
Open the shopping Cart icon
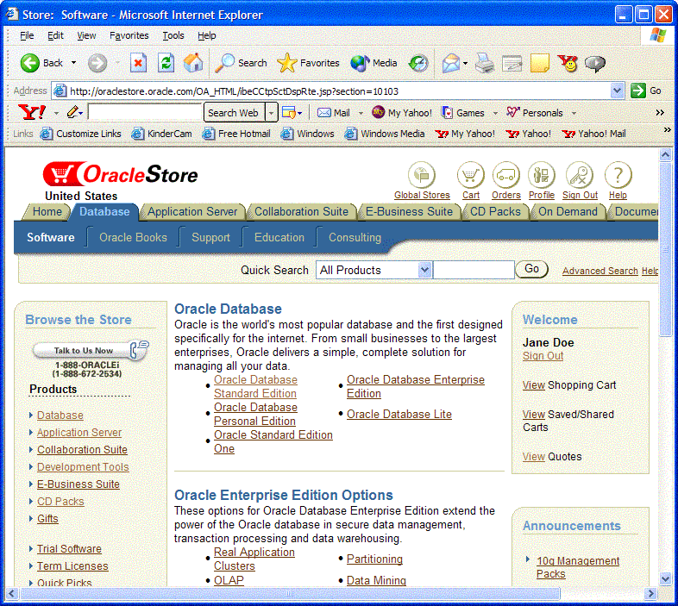470,175
